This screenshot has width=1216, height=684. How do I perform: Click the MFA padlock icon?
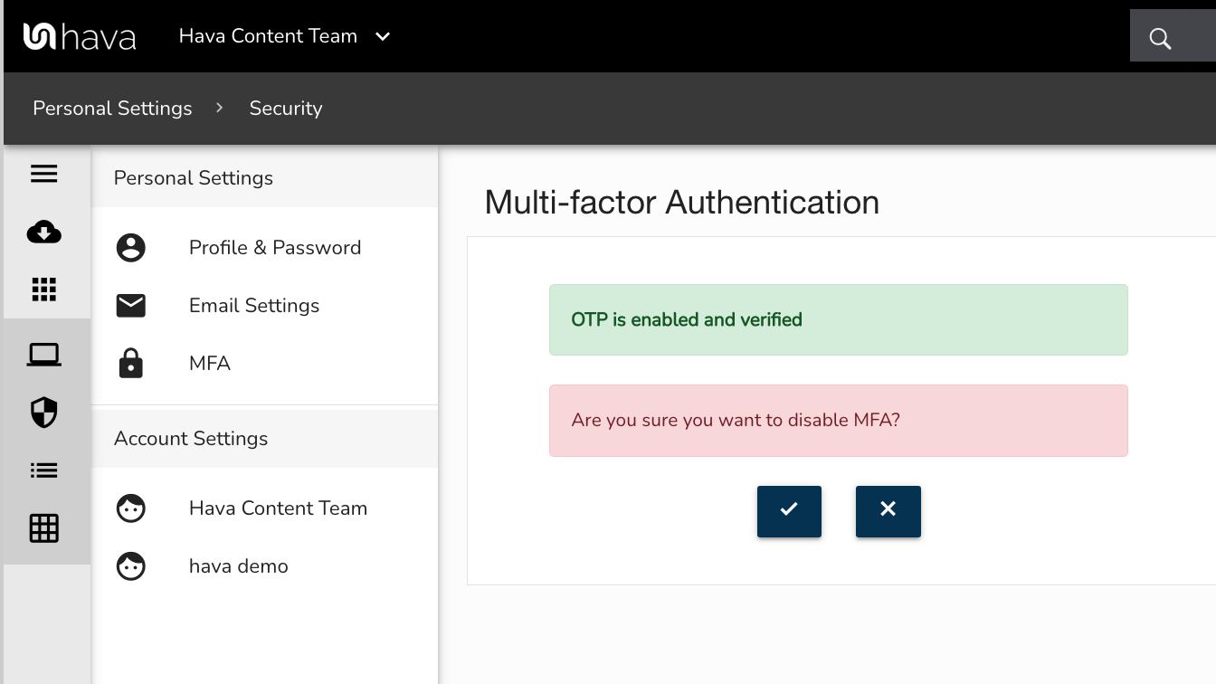click(x=131, y=363)
